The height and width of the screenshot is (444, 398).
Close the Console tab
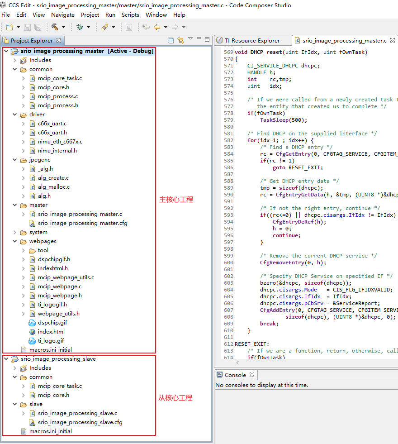252,375
